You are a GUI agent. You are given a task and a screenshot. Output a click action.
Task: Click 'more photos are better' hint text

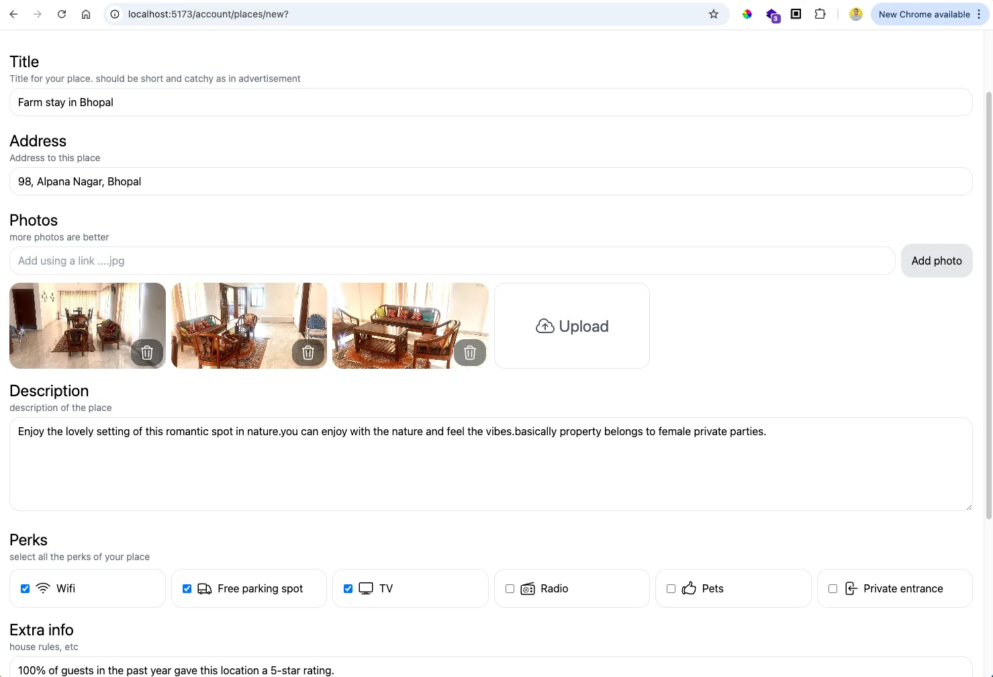click(59, 237)
